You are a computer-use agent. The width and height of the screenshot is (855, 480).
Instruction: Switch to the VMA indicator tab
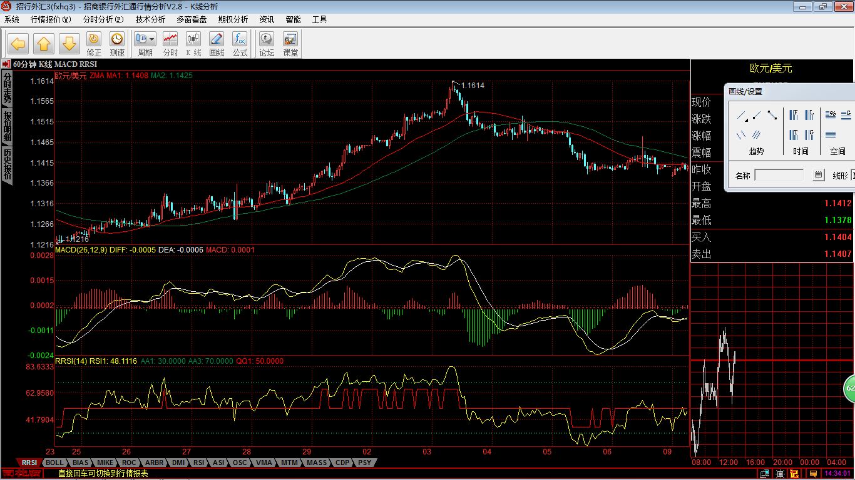[264, 462]
